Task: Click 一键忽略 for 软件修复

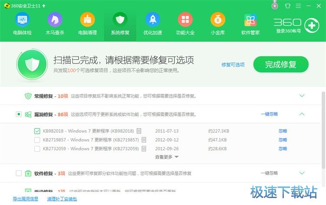Action: click(x=269, y=173)
